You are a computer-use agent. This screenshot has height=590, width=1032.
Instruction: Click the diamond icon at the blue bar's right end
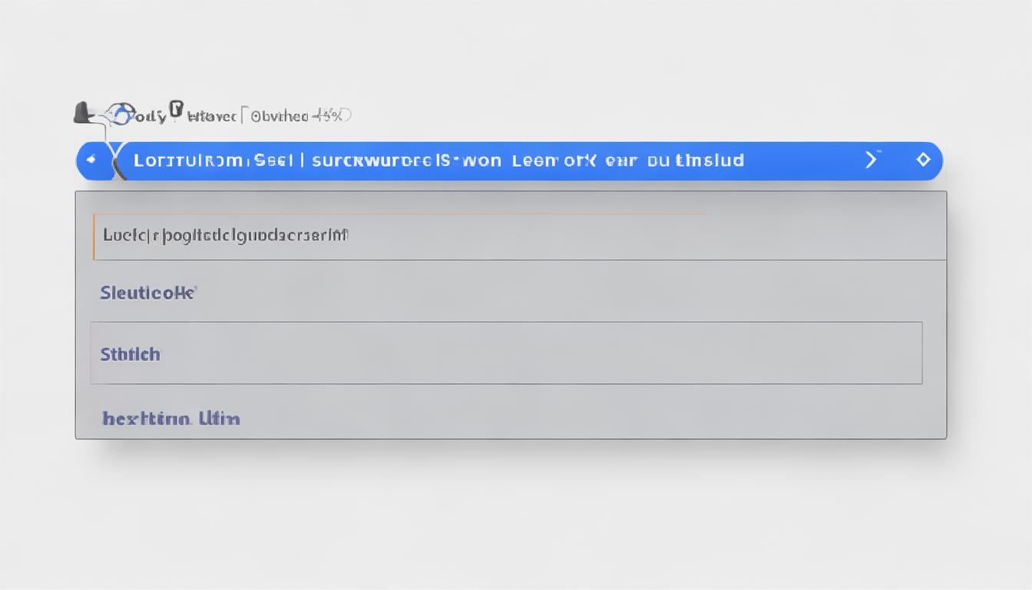[923, 160]
